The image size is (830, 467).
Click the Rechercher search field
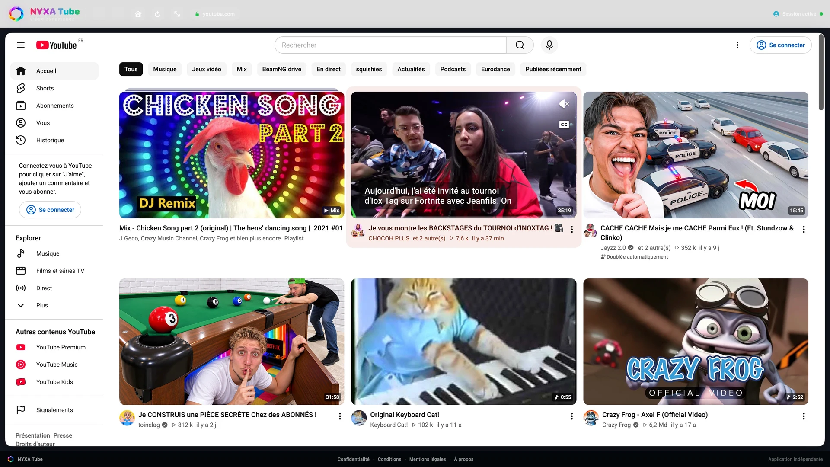(390, 45)
